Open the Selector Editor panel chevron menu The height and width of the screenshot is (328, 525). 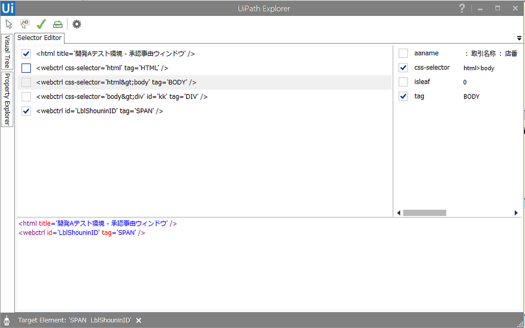pos(519,37)
